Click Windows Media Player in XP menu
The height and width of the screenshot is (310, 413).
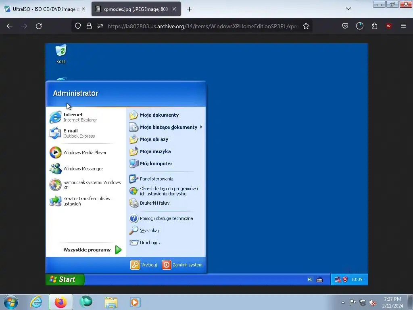point(86,153)
